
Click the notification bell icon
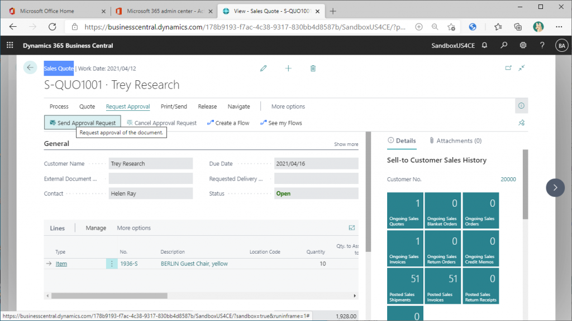tap(484, 46)
